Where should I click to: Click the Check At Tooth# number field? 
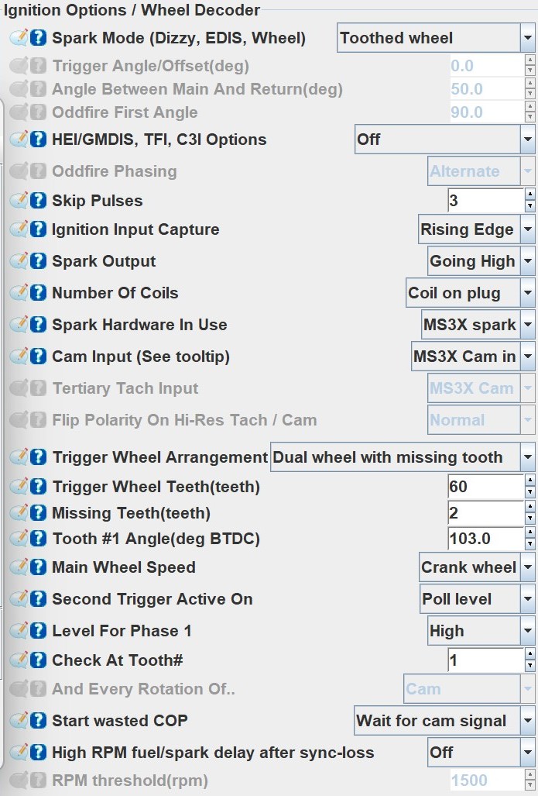coord(485,660)
